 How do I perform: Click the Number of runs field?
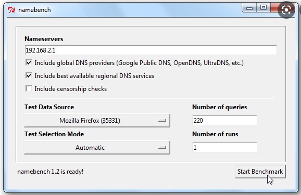(x=224, y=148)
